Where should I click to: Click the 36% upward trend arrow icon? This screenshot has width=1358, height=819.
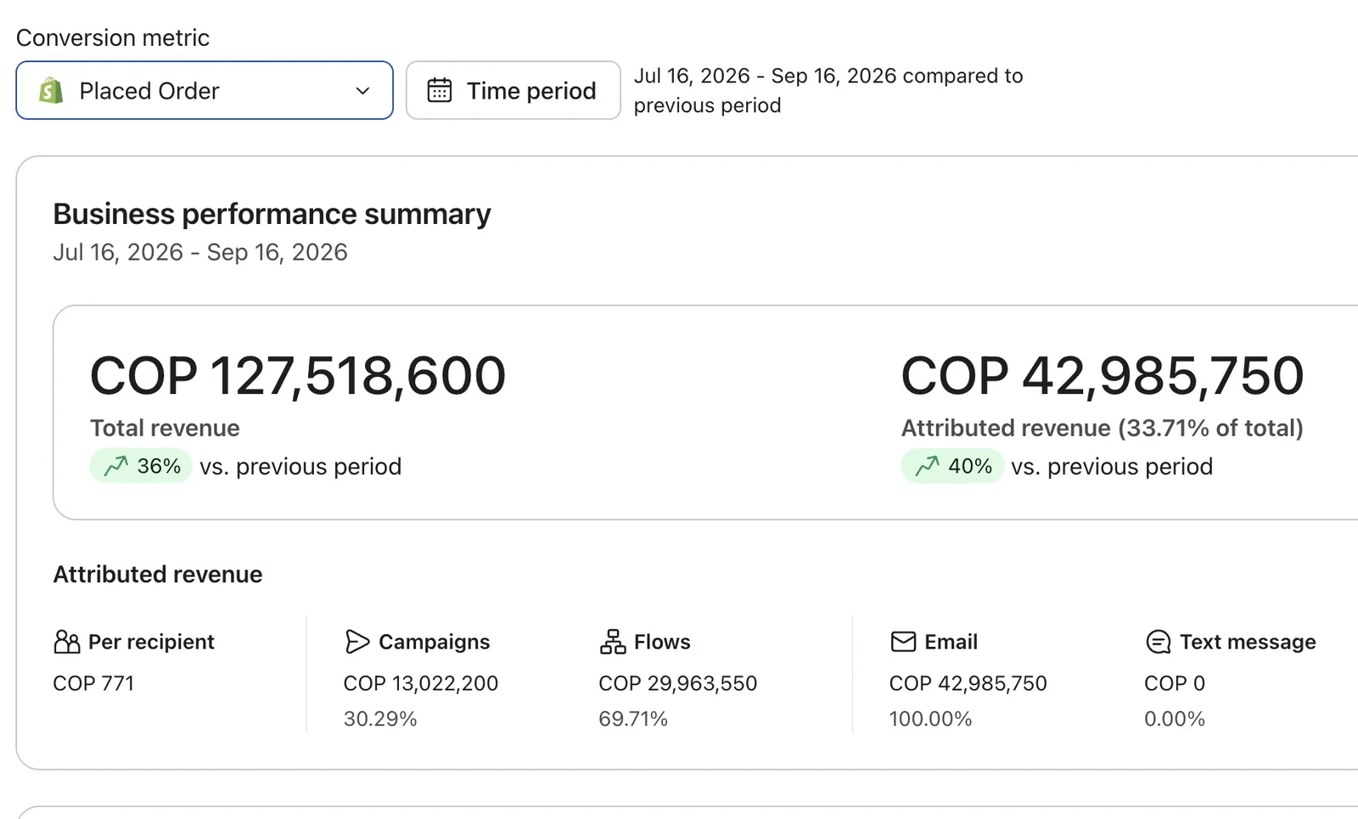115,466
